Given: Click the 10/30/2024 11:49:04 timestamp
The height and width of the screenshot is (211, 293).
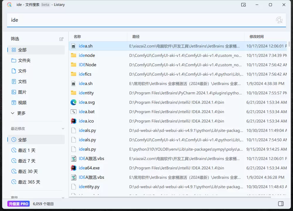Looking at the screenshot, I should [x=267, y=130].
